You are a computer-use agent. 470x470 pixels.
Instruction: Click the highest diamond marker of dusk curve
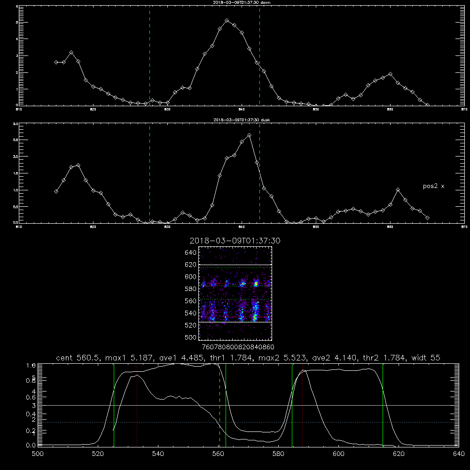[249, 135]
